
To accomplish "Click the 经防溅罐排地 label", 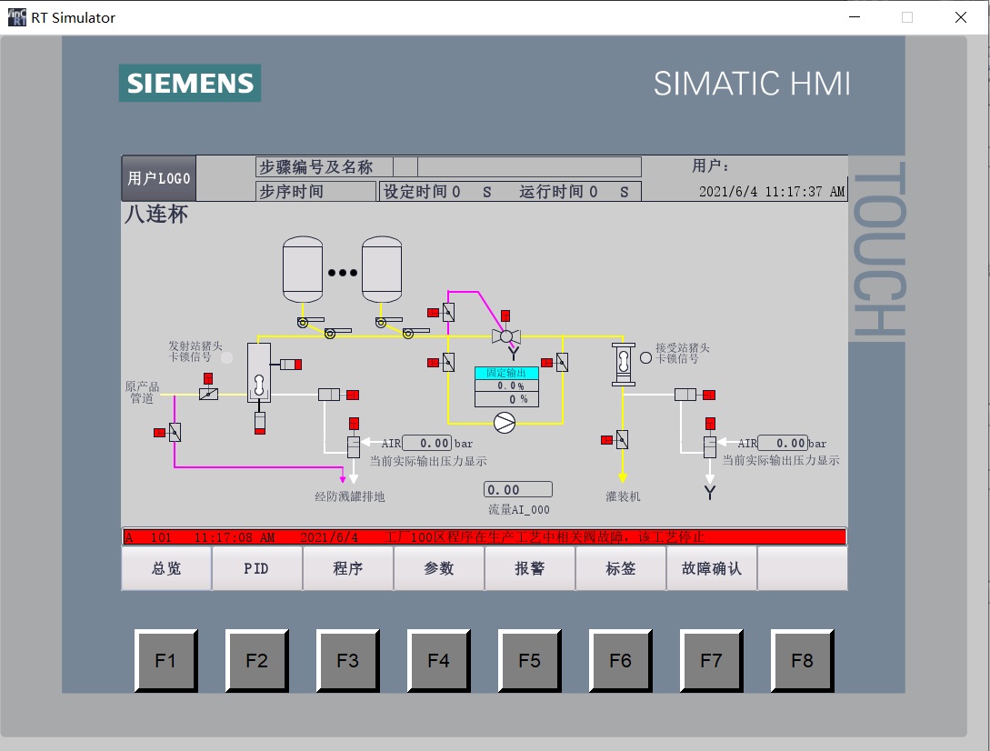I will coord(350,496).
